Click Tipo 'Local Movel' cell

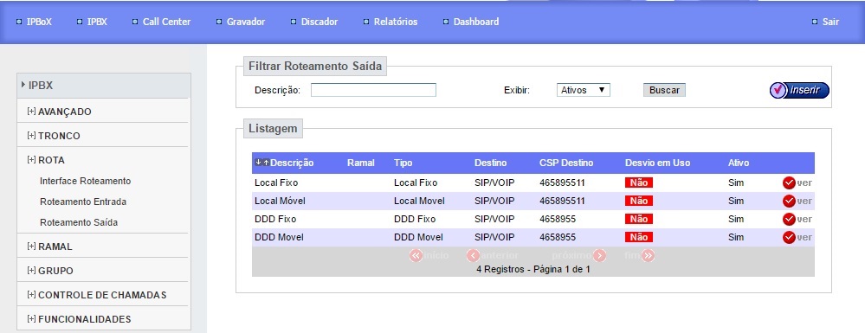pos(419,202)
